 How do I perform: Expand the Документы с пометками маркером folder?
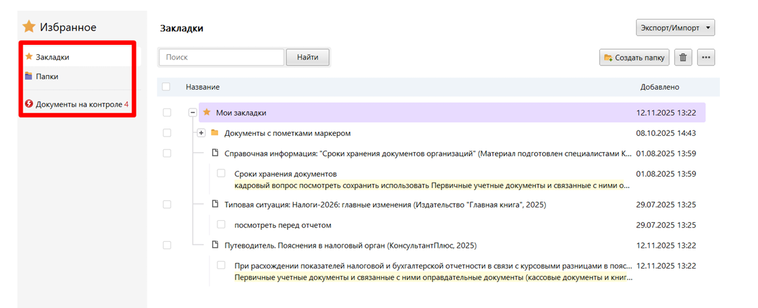point(201,133)
